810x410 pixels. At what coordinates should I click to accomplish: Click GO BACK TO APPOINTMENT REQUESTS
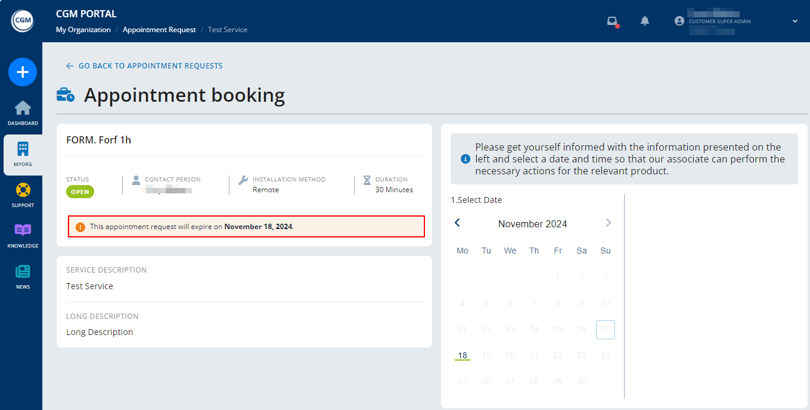(x=144, y=65)
